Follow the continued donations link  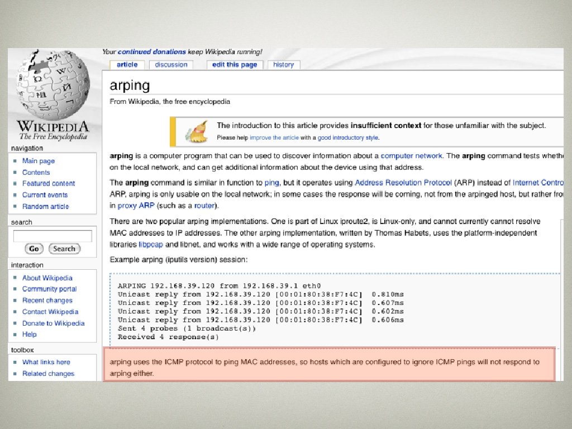(152, 52)
